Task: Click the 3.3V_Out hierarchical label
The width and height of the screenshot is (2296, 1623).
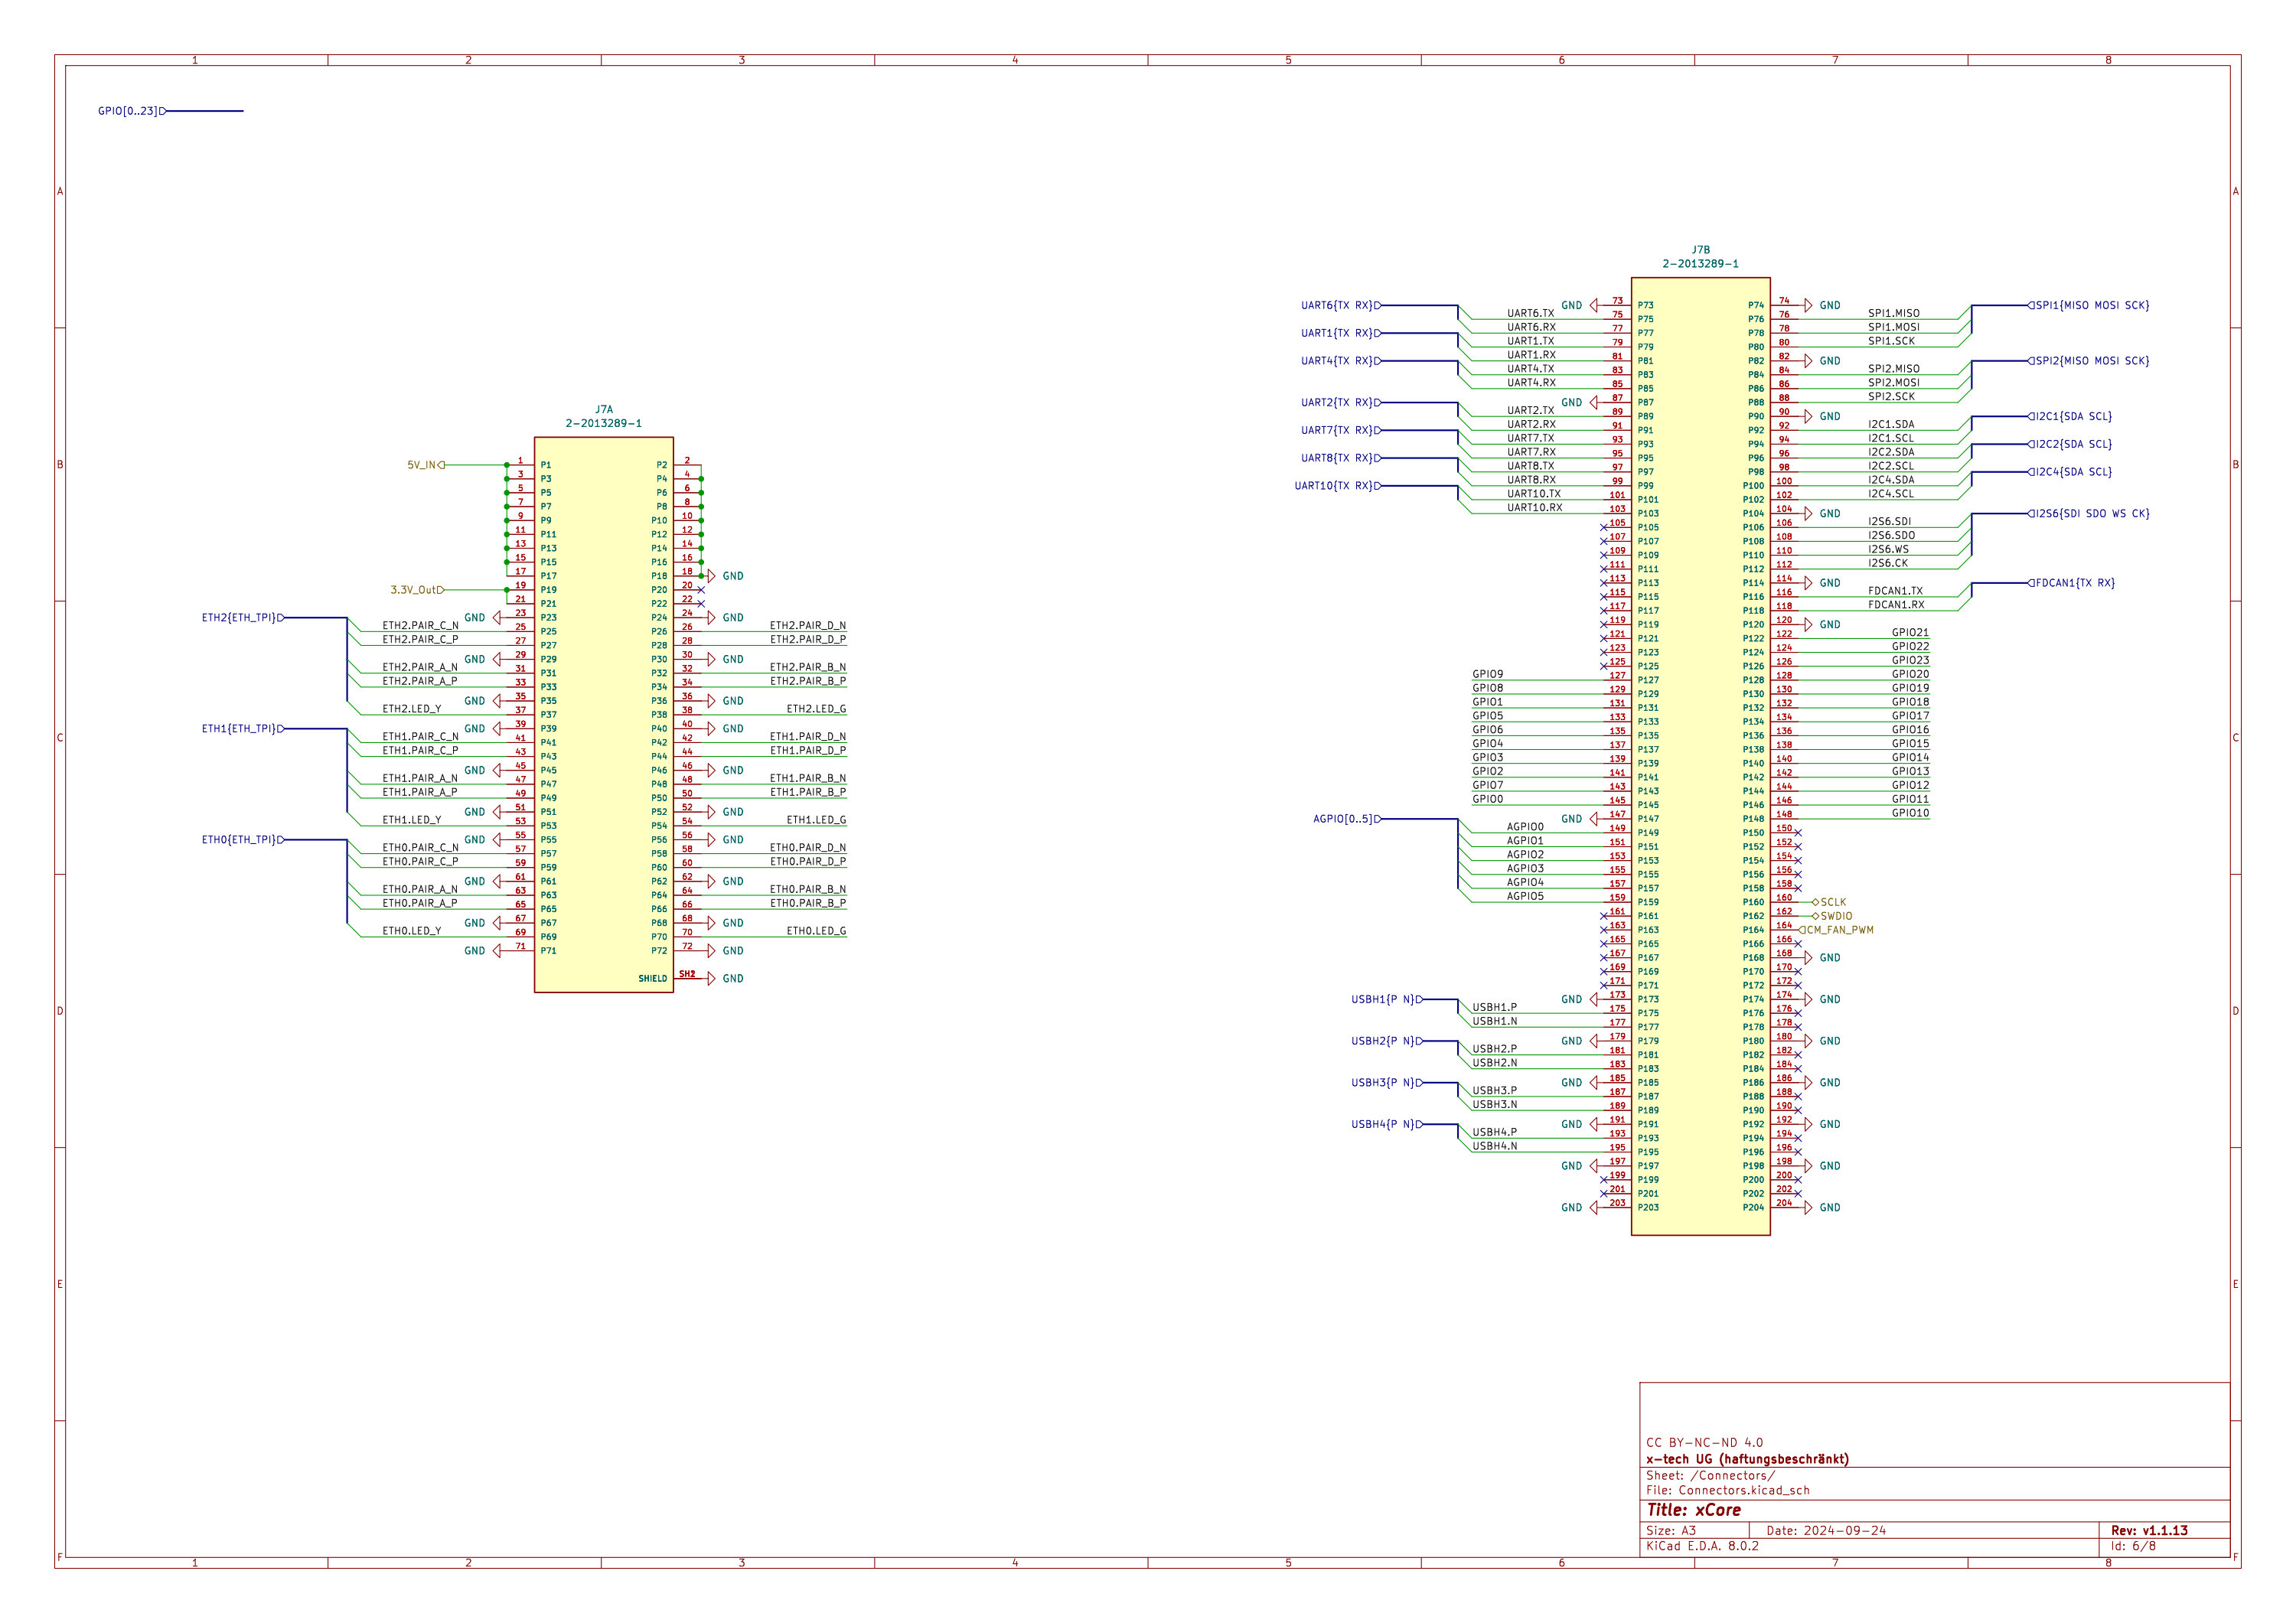Action: point(417,590)
